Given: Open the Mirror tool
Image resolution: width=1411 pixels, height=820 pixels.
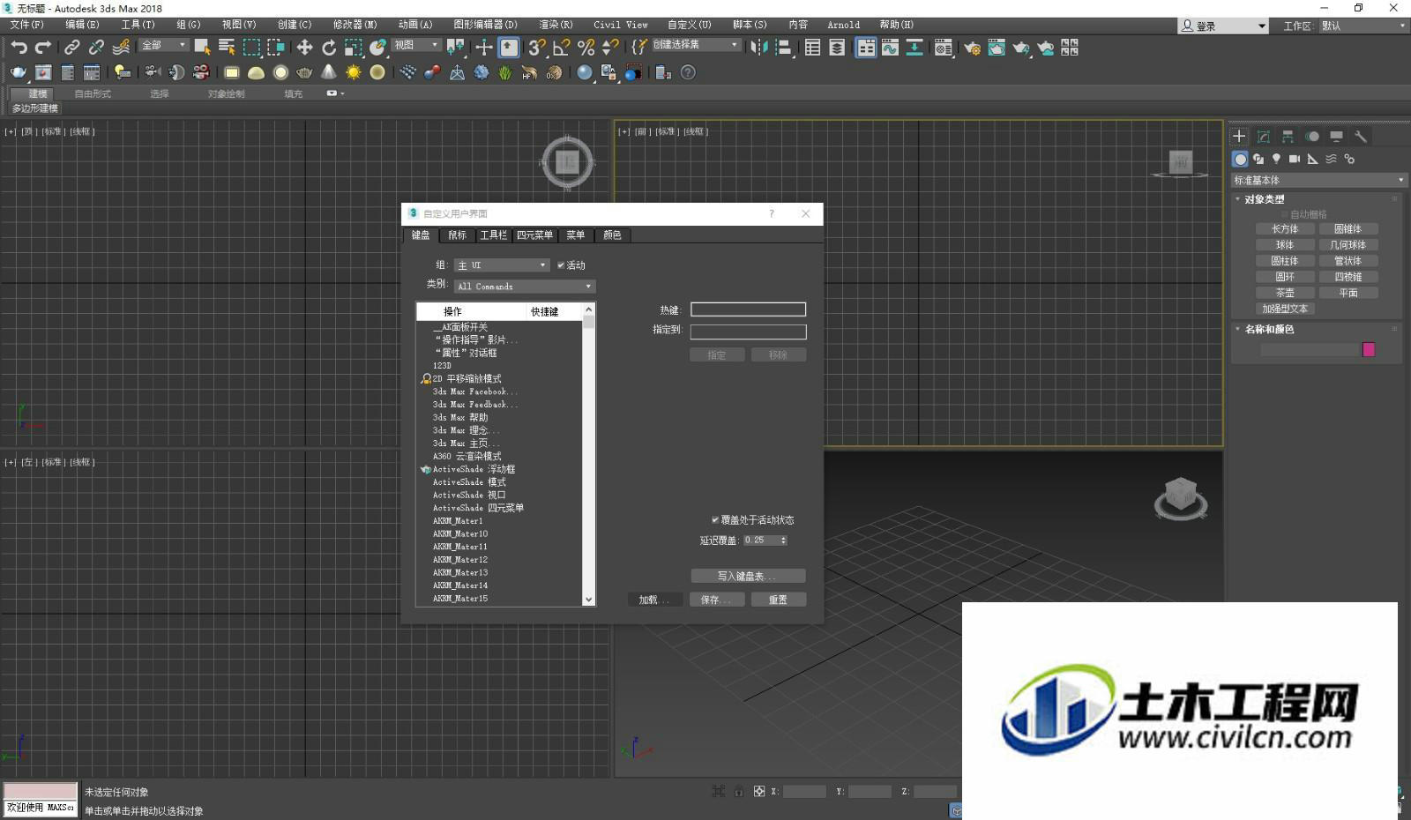Looking at the screenshot, I should 758,48.
